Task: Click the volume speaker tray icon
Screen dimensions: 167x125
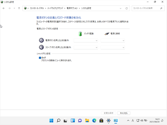Action: point(142,120)
